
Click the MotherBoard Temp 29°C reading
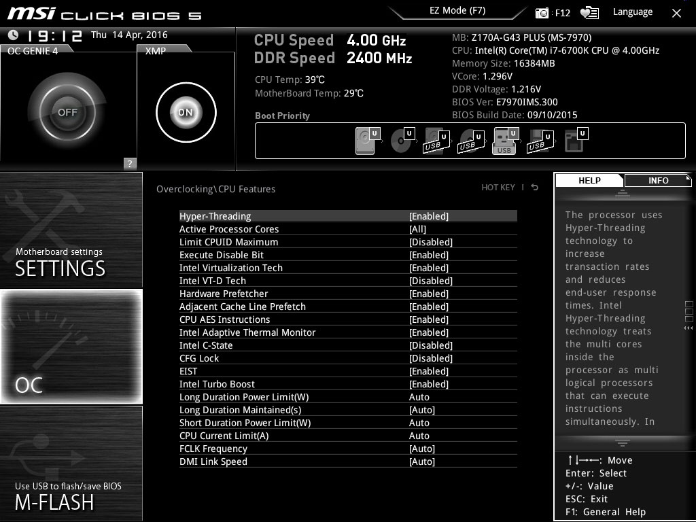309,93
